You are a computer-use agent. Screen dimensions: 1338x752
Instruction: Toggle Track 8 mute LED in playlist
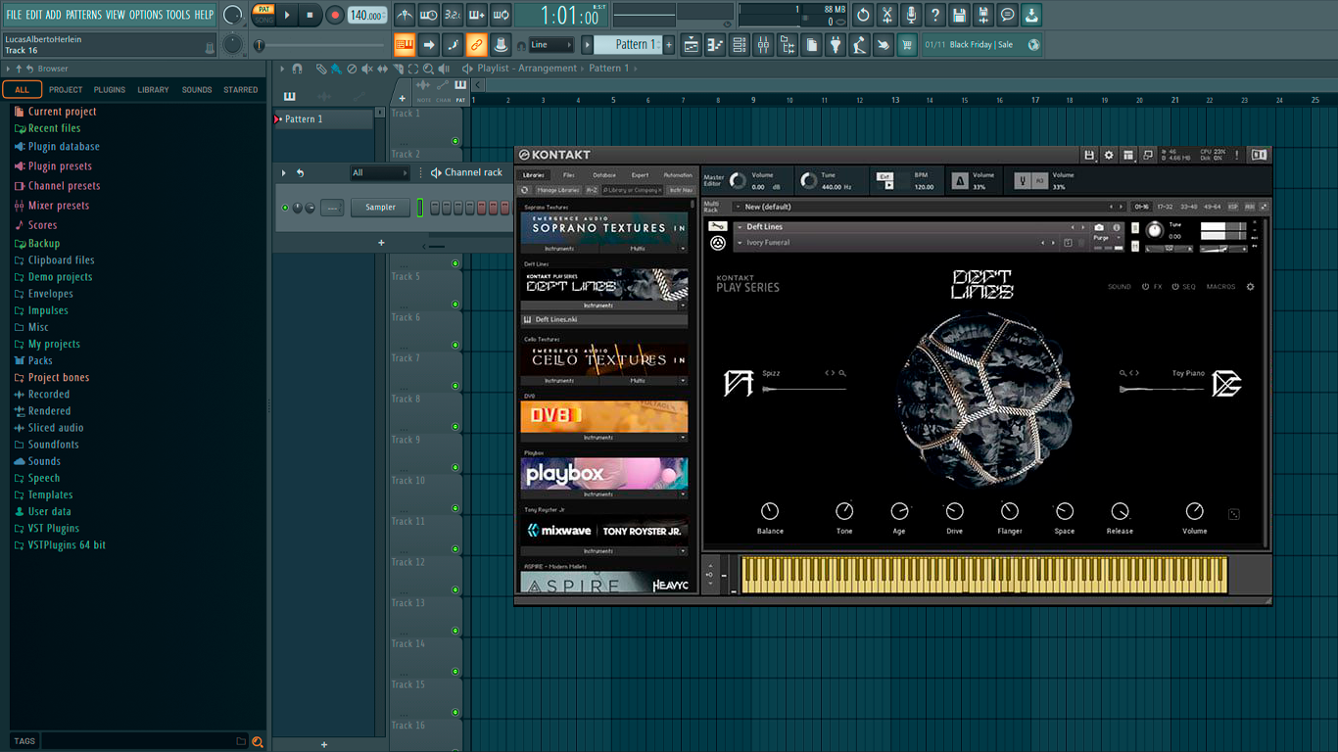tap(455, 427)
